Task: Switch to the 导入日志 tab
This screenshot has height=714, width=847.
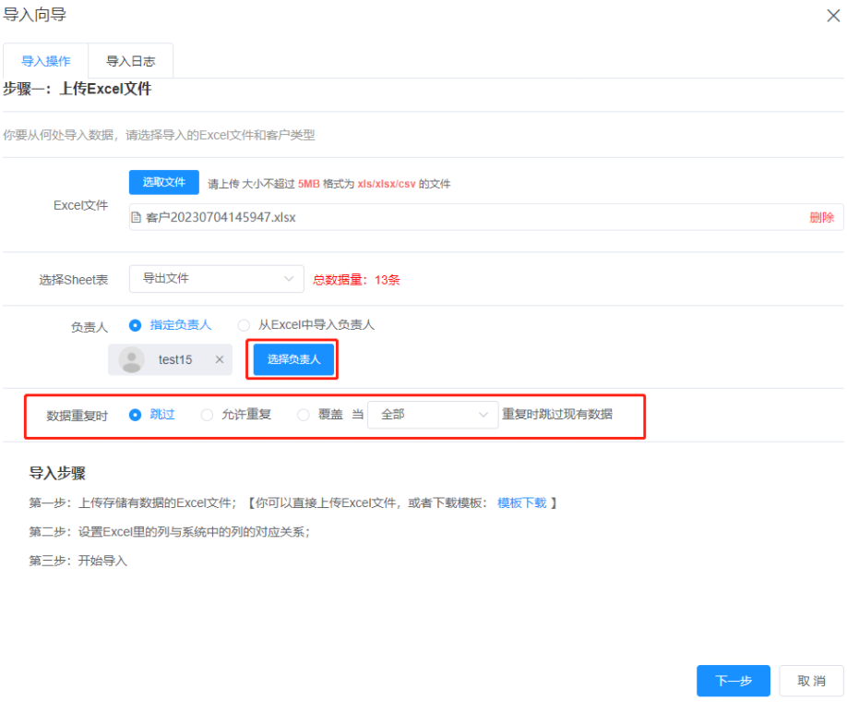Action: (x=130, y=60)
